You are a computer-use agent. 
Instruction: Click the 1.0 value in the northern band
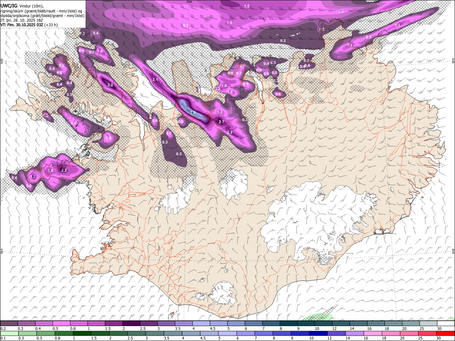[229, 22]
